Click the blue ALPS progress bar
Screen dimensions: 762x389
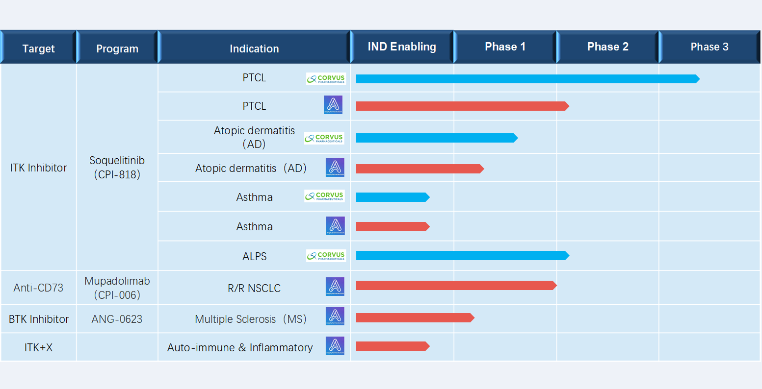point(462,255)
